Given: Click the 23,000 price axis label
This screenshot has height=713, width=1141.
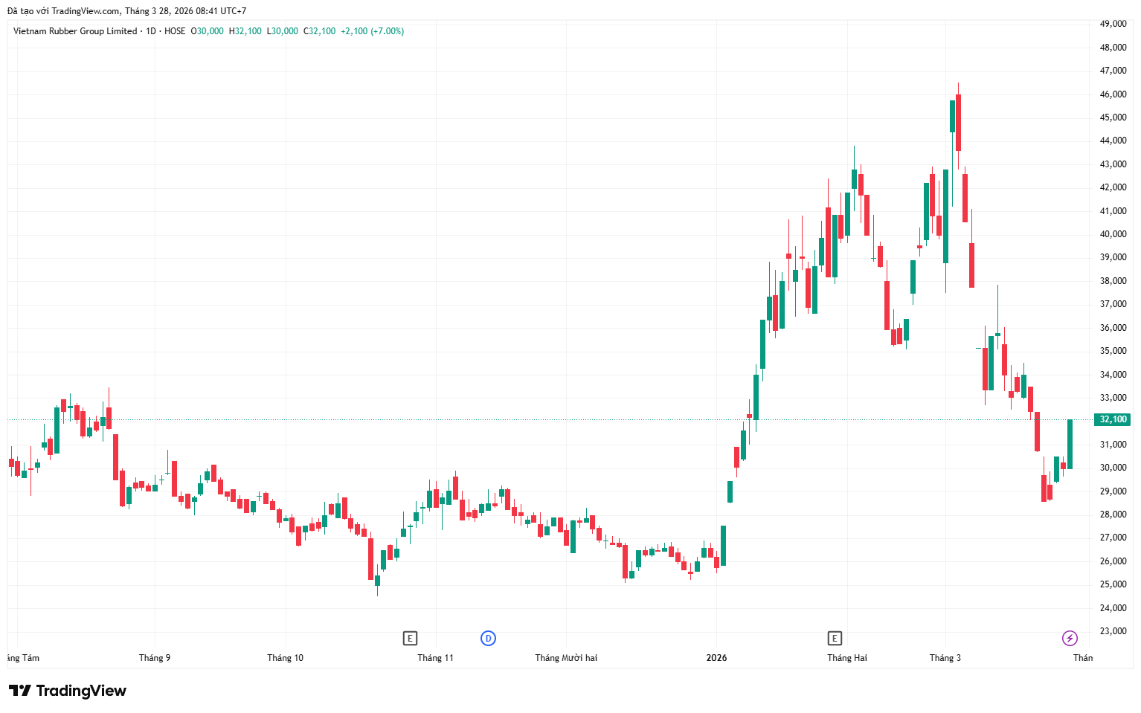Looking at the screenshot, I should tap(1113, 631).
